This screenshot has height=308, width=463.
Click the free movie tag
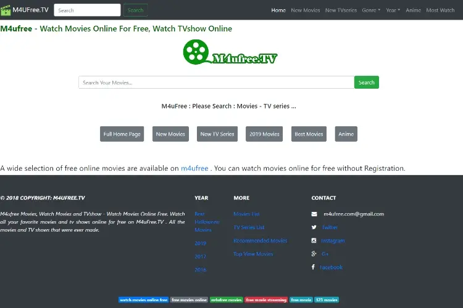(x=301, y=300)
